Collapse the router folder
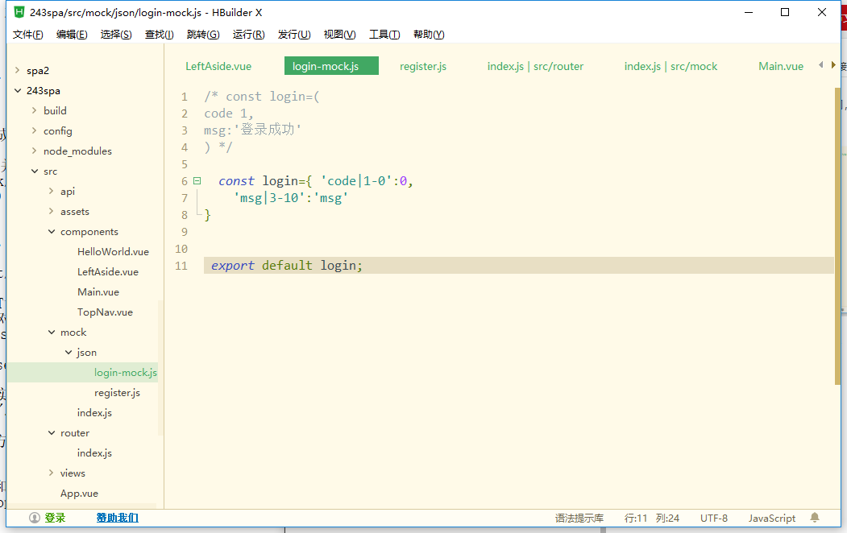 (x=52, y=432)
